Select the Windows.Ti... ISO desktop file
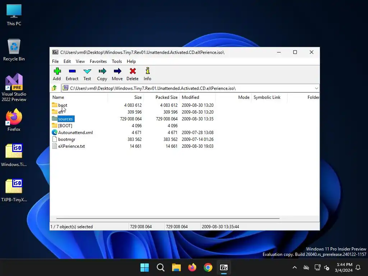Image resolution: width=368 pixels, height=276 pixels. pos(14,155)
